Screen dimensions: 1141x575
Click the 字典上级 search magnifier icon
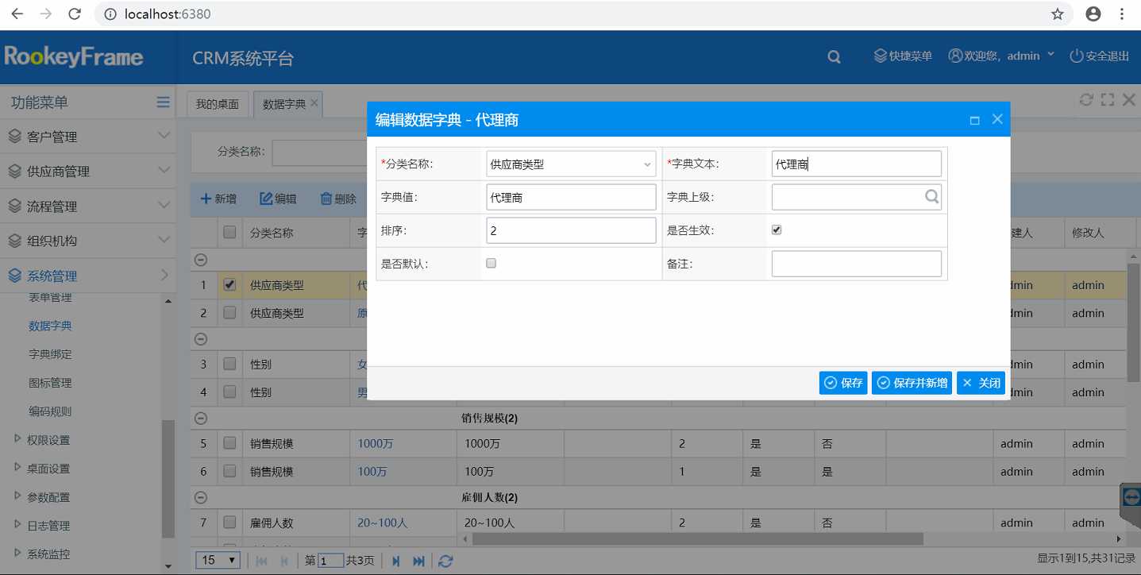pos(932,197)
